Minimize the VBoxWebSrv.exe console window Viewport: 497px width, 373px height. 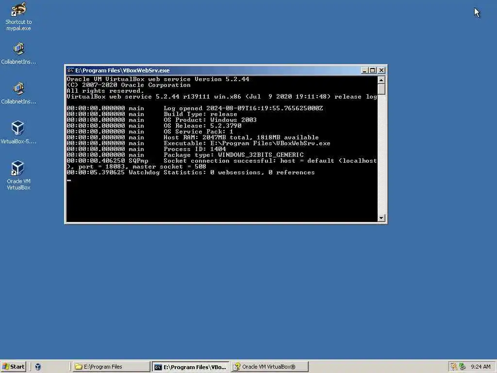click(x=364, y=70)
